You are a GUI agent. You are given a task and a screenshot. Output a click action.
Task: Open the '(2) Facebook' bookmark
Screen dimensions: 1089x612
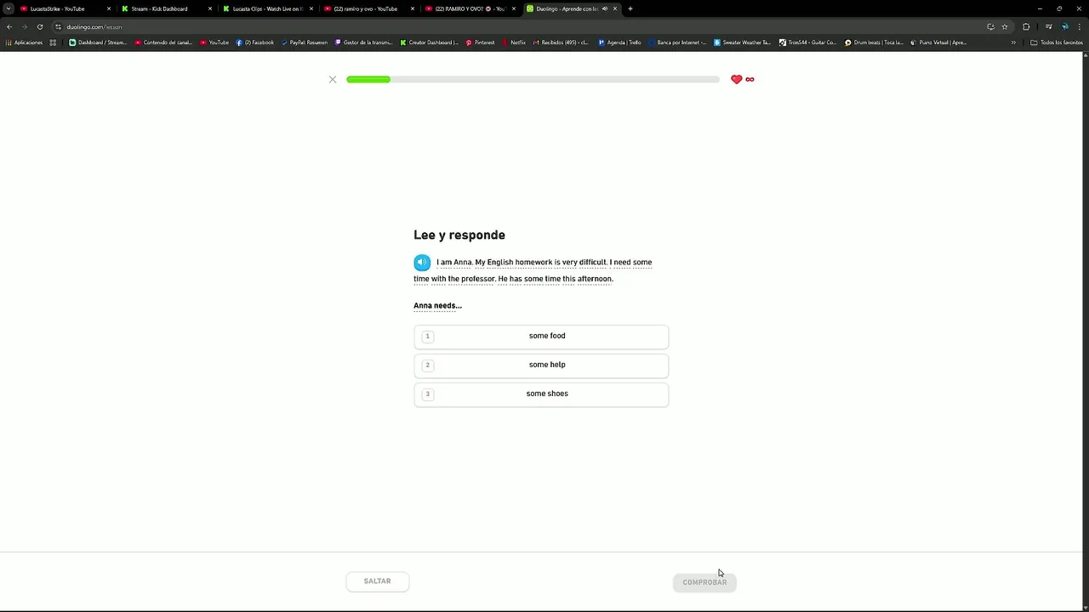(255, 42)
